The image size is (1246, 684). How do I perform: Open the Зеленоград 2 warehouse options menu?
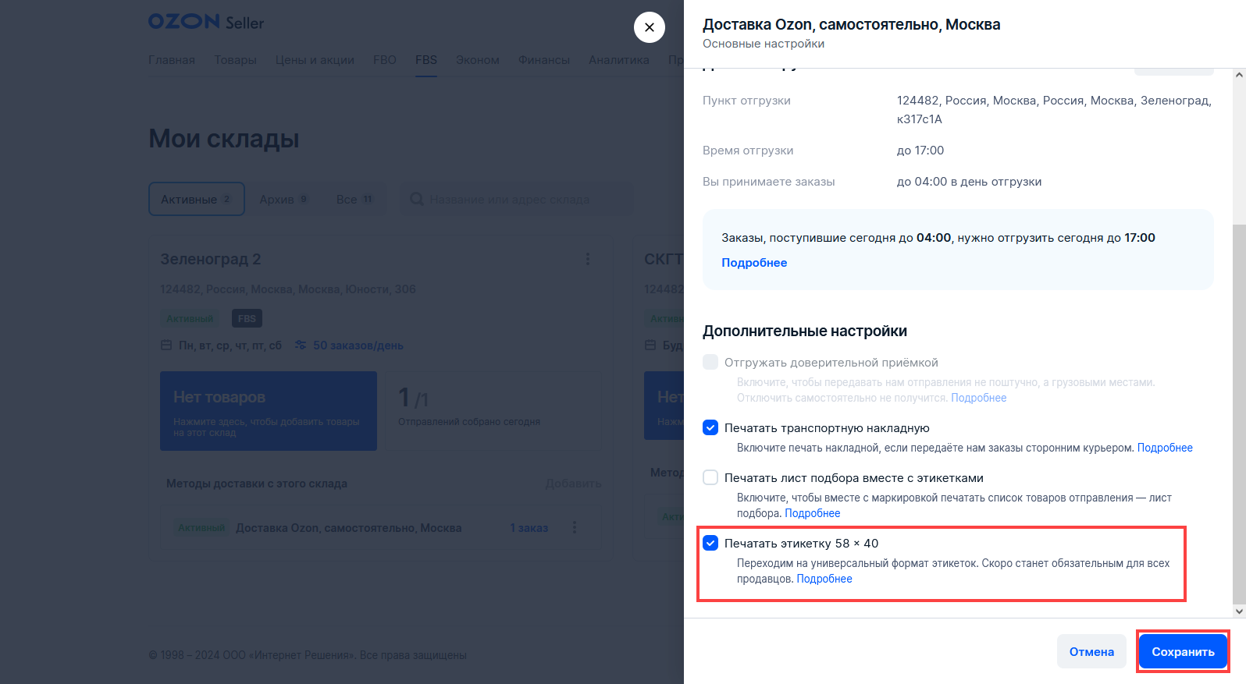(588, 259)
